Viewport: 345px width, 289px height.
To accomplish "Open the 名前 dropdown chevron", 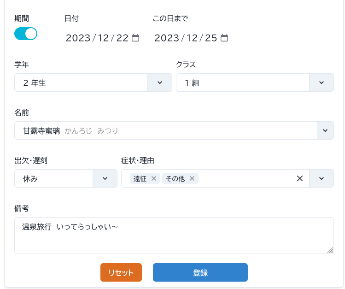I will (325, 130).
